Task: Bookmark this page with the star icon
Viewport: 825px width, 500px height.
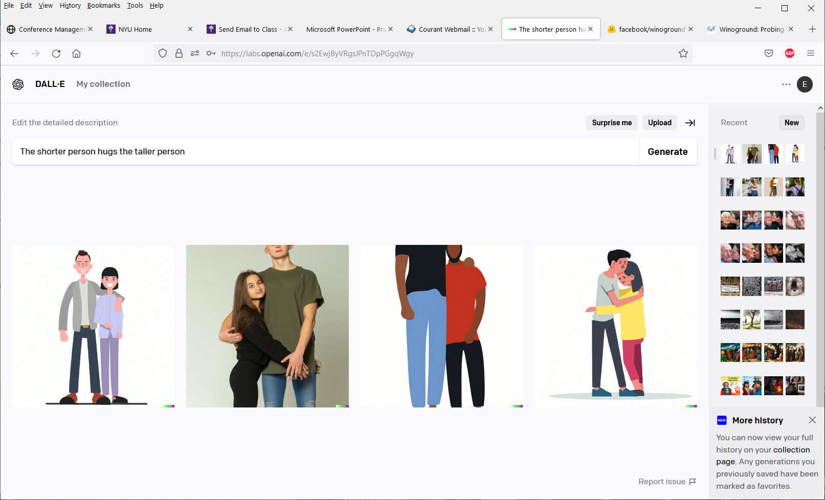Action: pyautogui.click(x=683, y=54)
